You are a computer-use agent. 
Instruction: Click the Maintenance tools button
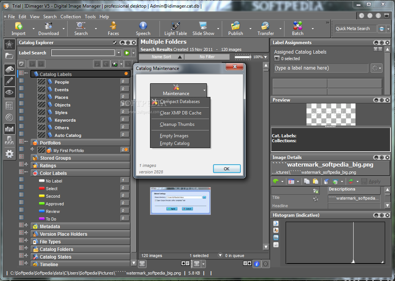click(176, 90)
